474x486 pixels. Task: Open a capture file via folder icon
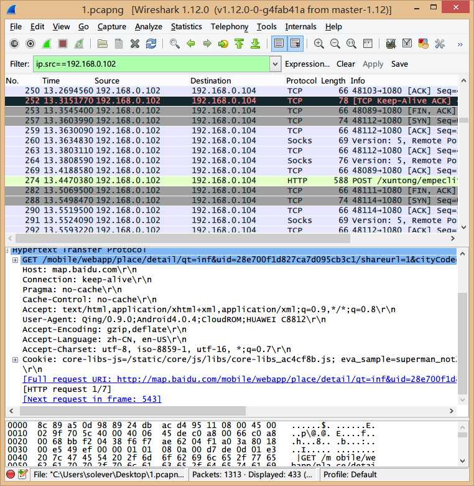(x=103, y=44)
